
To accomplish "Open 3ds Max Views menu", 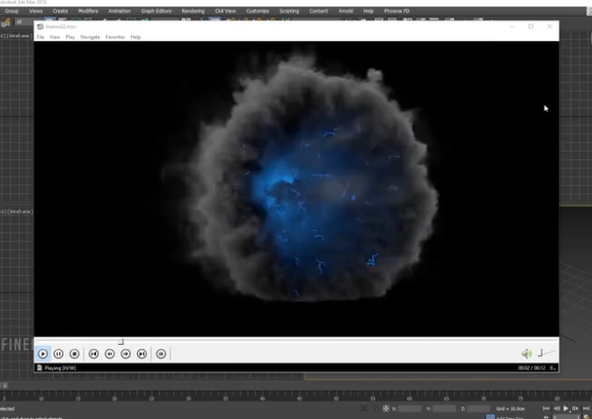I will [x=35, y=11].
